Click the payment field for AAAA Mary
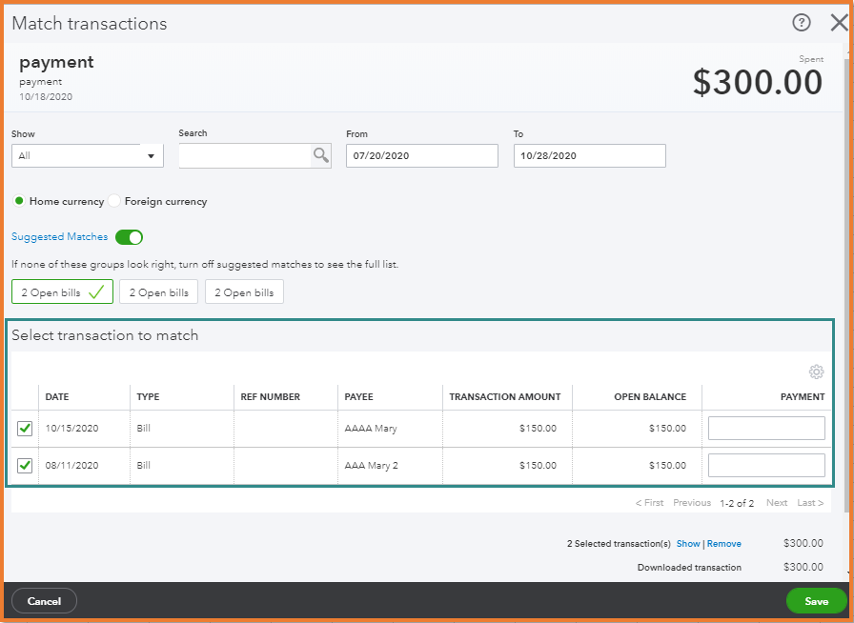The height and width of the screenshot is (623, 854). point(765,428)
